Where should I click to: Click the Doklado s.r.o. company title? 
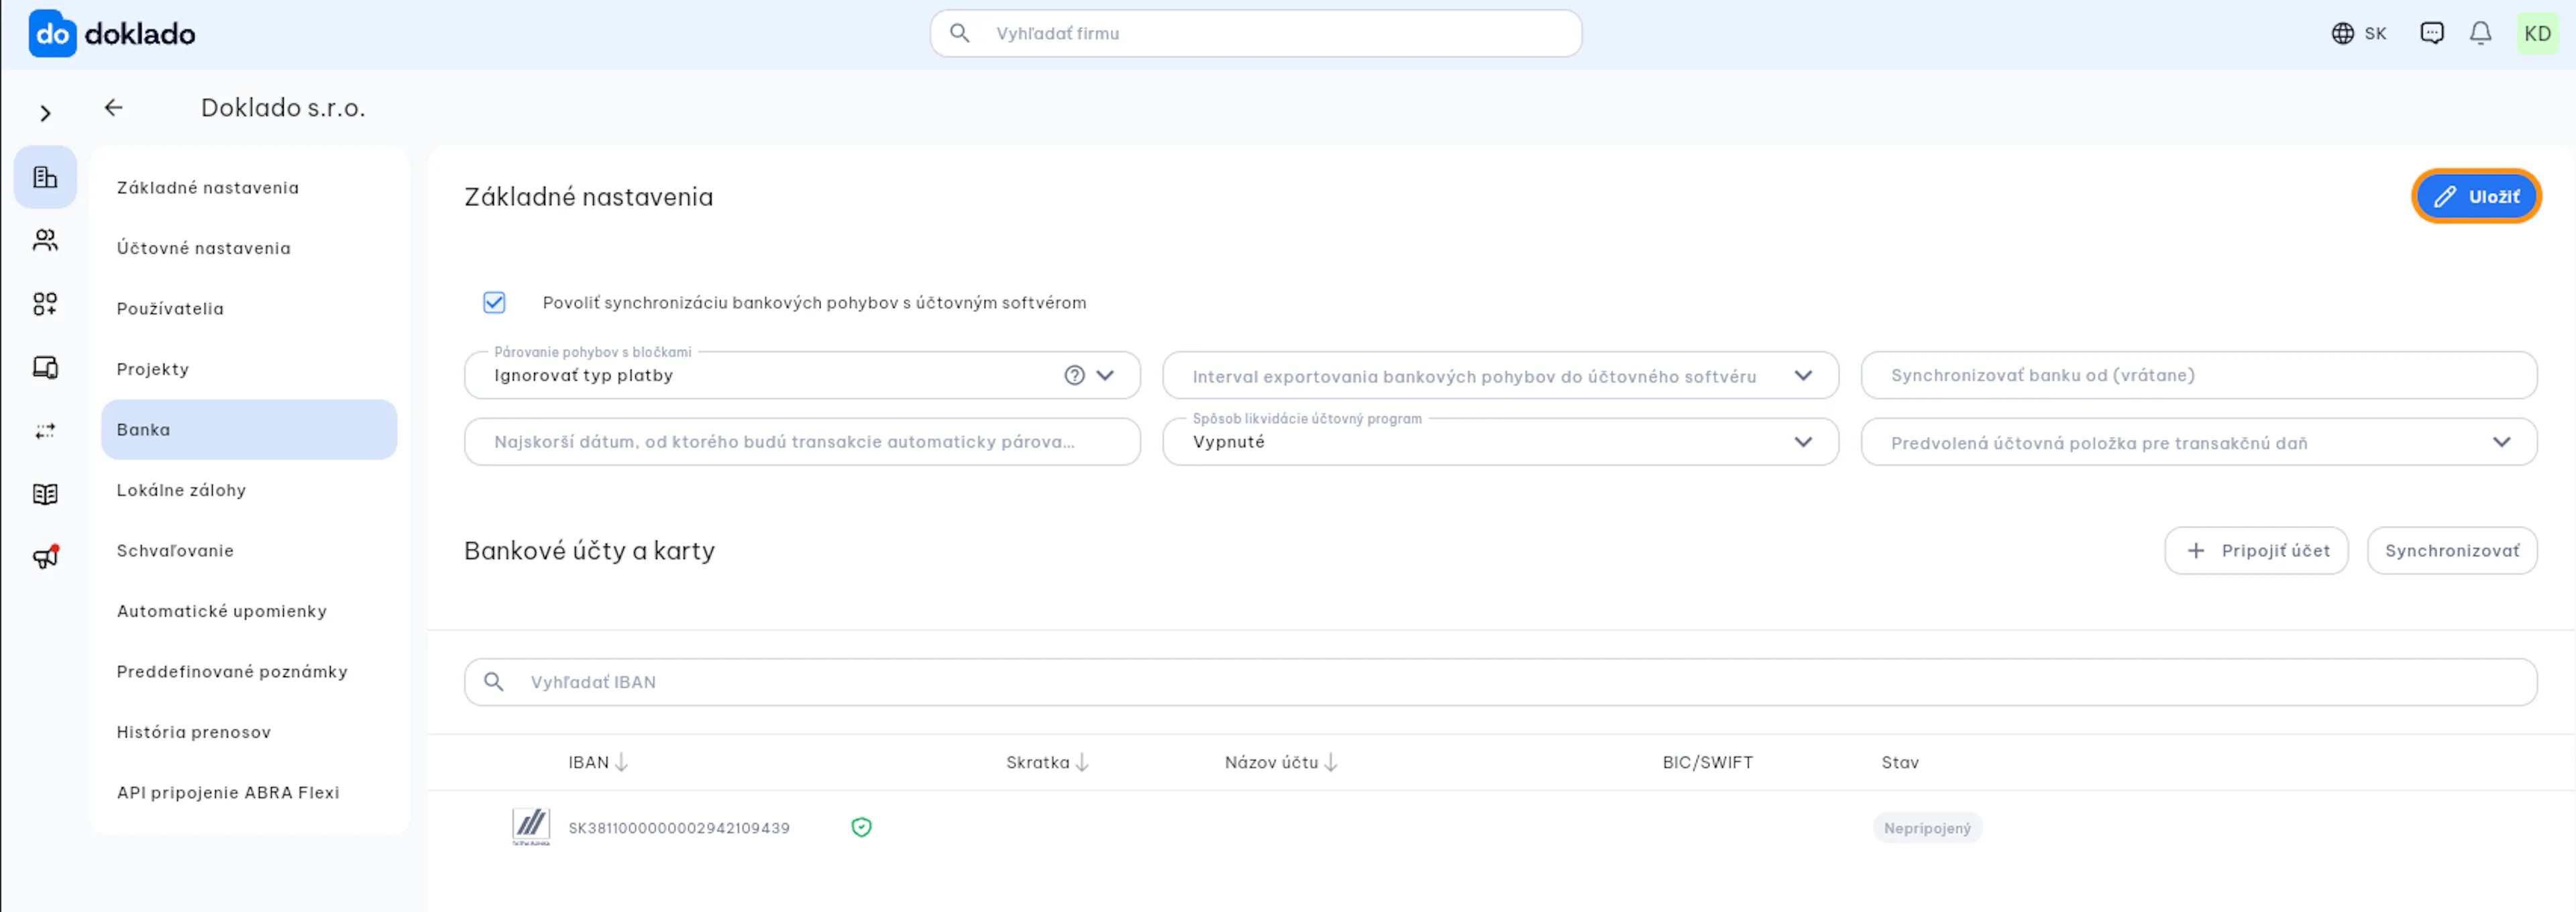pyautogui.click(x=283, y=108)
